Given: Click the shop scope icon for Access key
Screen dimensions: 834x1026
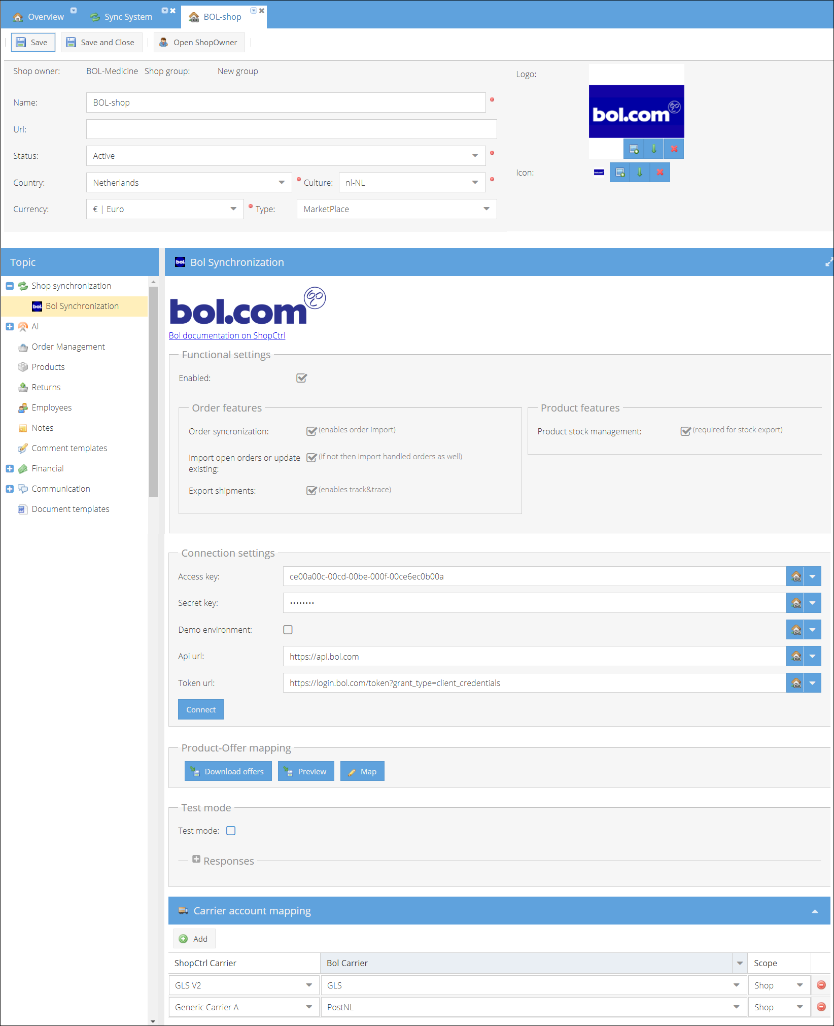Looking at the screenshot, I should coord(795,576).
